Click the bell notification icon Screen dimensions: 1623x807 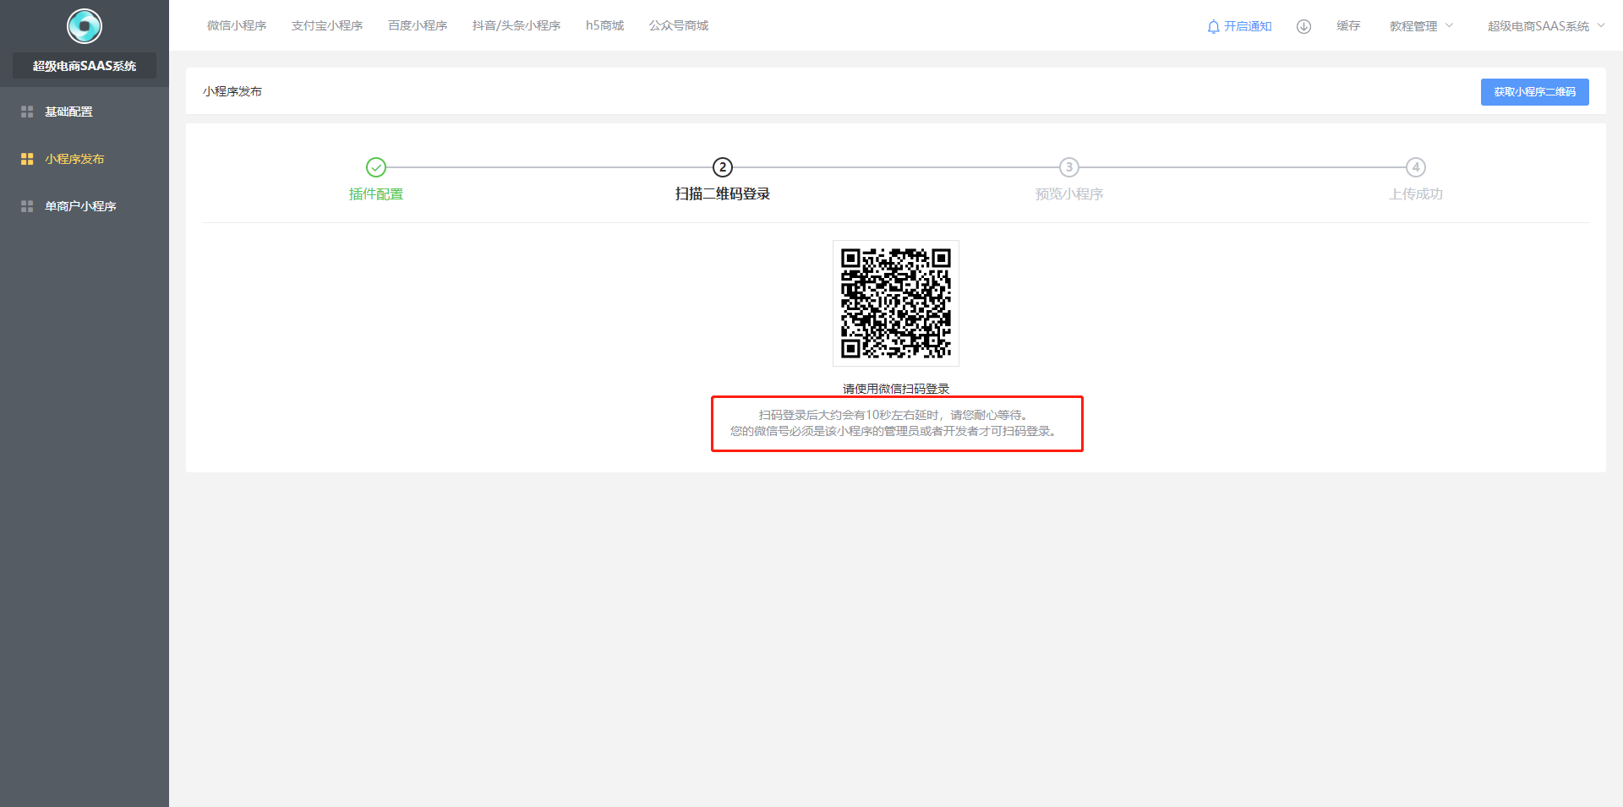click(x=1213, y=26)
